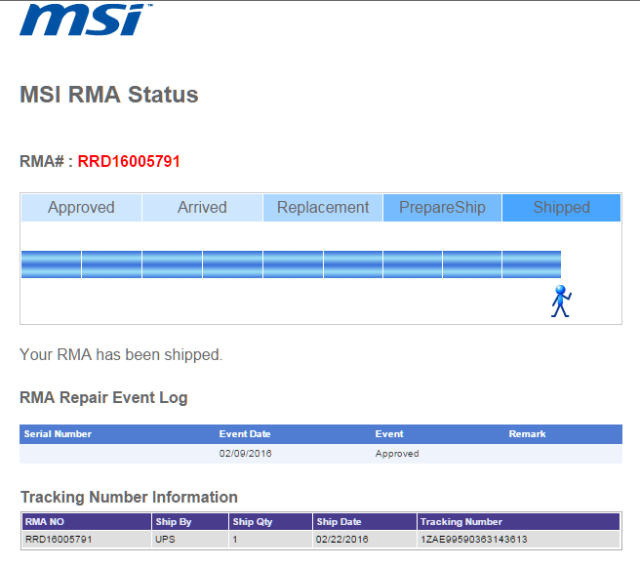Image resolution: width=640 pixels, height=566 pixels.
Task: Select the Arrived status step
Action: click(202, 208)
